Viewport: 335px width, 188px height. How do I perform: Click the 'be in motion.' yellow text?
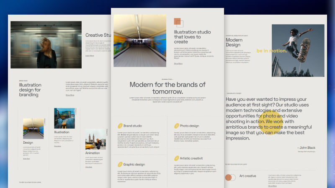point(272,51)
